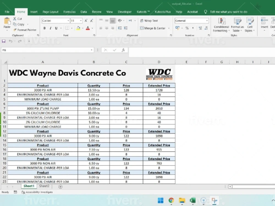
Task: Open General number format dropdown
Action: pos(207,21)
